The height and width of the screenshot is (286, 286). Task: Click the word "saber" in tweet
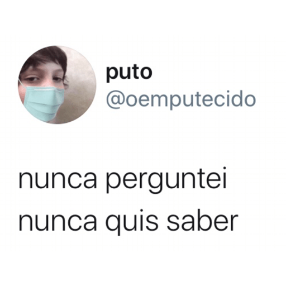202,221
